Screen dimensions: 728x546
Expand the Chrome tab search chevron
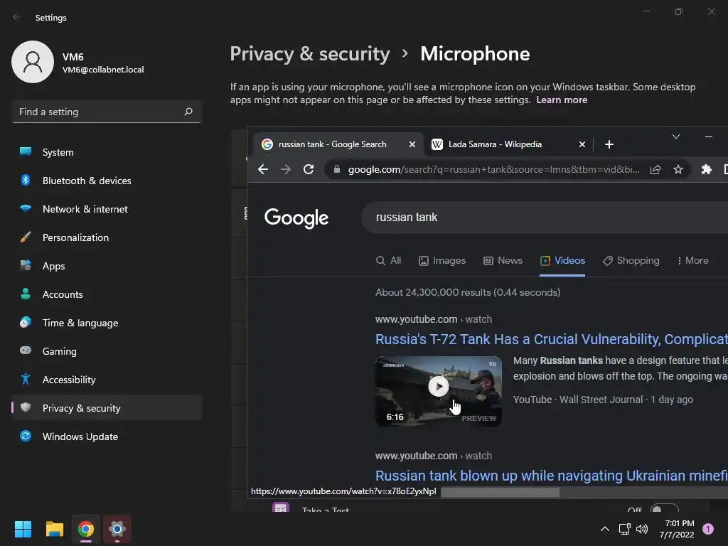676,136
